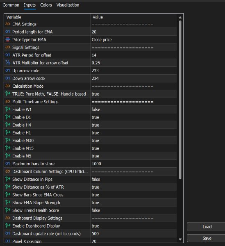Image resolution: width=225 pixels, height=246 pixels.
Task: Click the boolean icon beside Show Distance in Pips
Action: 7,179
